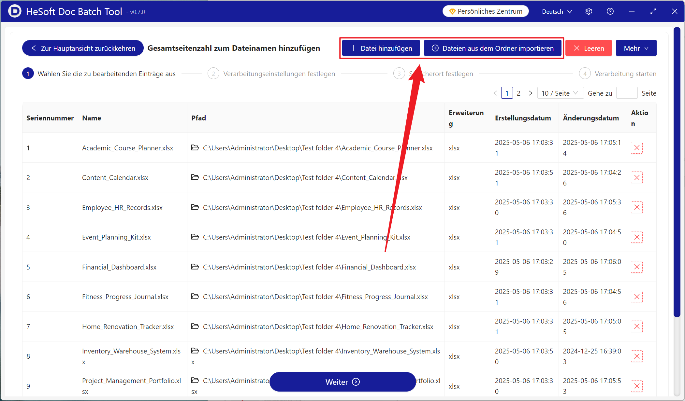Open folder icon for Home_Renovation_Tracker.xlsx path
The height and width of the screenshot is (401, 685).
(x=195, y=326)
